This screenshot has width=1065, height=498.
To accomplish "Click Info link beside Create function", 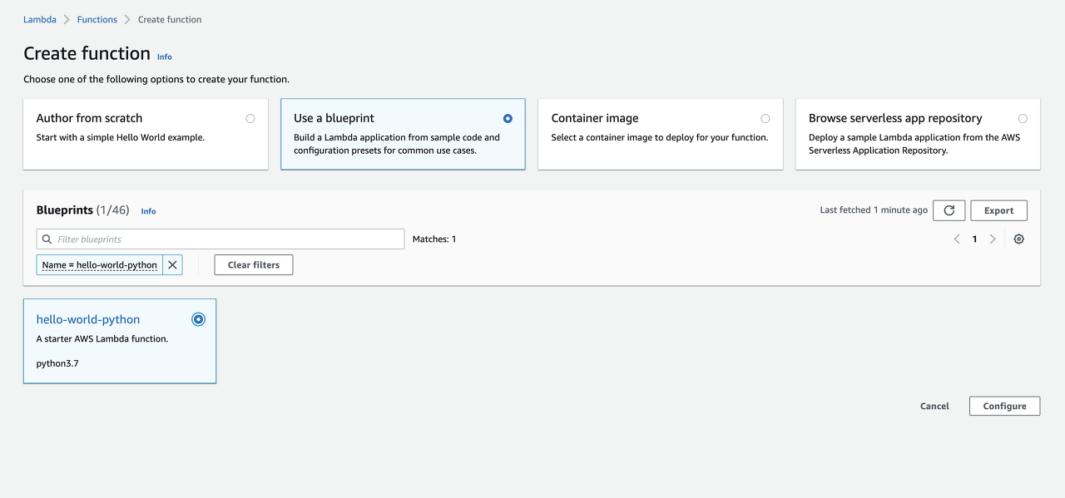I will [x=165, y=57].
